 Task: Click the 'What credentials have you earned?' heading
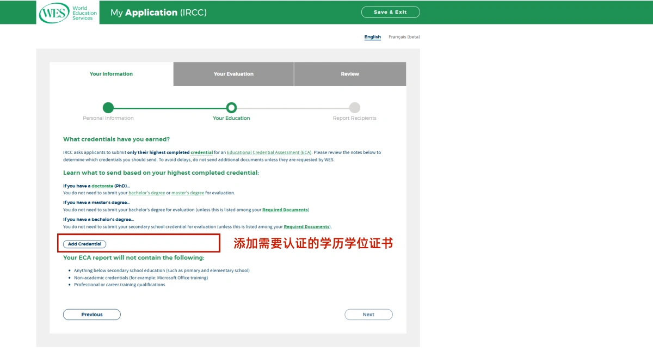(x=116, y=139)
